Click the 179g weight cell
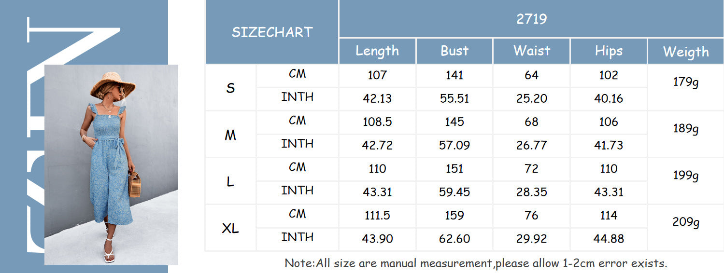724x273 pixels. pyautogui.click(x=686, y=82)
